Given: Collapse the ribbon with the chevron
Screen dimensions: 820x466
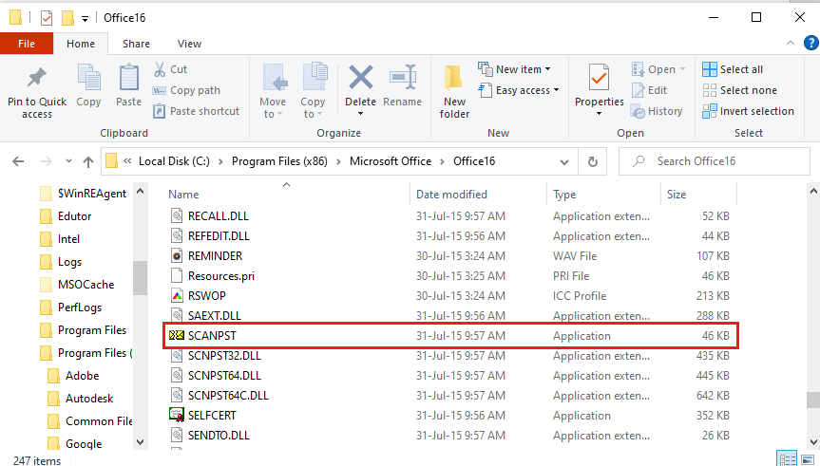Looking at the screenshot, I should [791, 43].
